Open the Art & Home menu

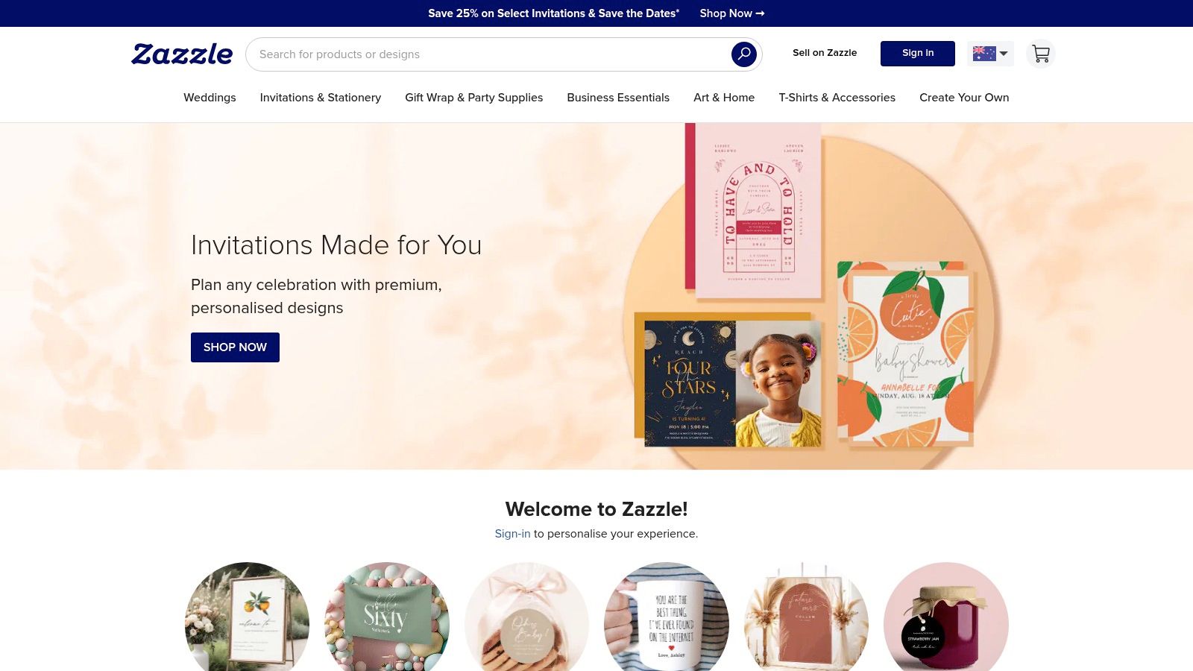[x=724, y=98]
